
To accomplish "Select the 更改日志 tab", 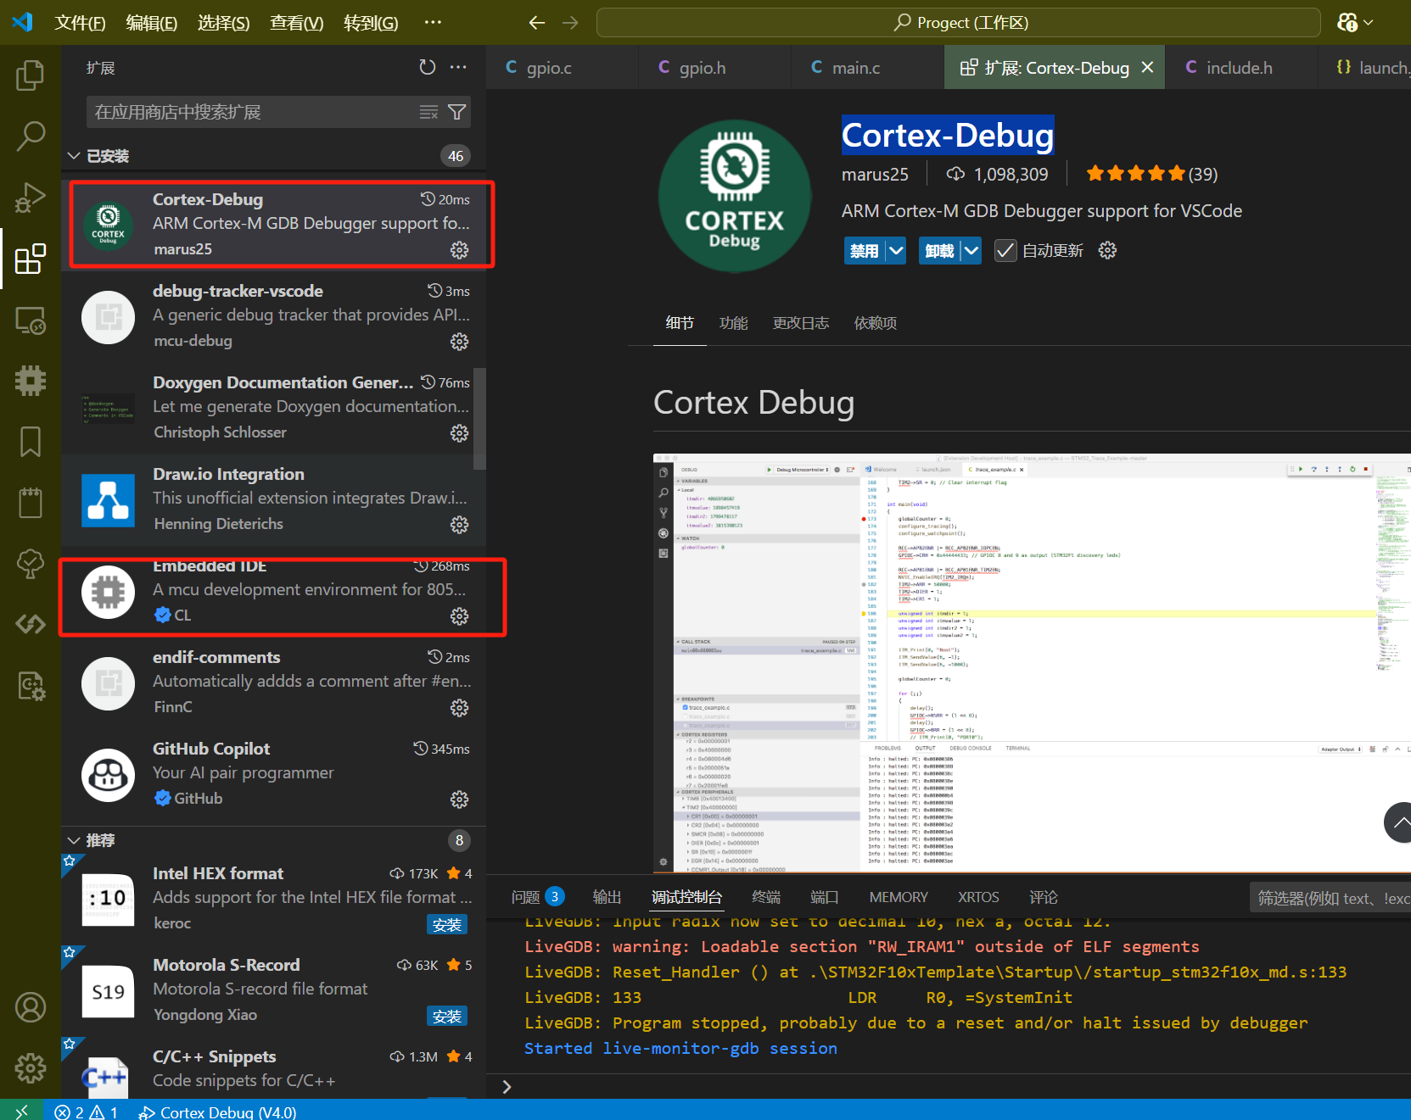I will (800, 323).
